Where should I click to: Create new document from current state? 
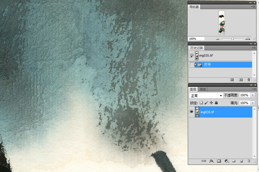tap(232, 80)
